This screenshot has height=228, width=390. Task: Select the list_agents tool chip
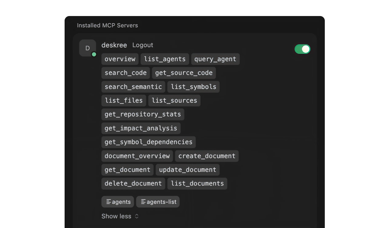[165, 59]
